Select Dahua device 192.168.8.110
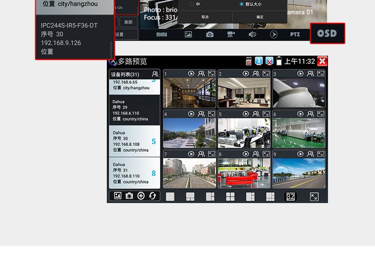This screenshot has width=375, height=263. coord(134,173)
